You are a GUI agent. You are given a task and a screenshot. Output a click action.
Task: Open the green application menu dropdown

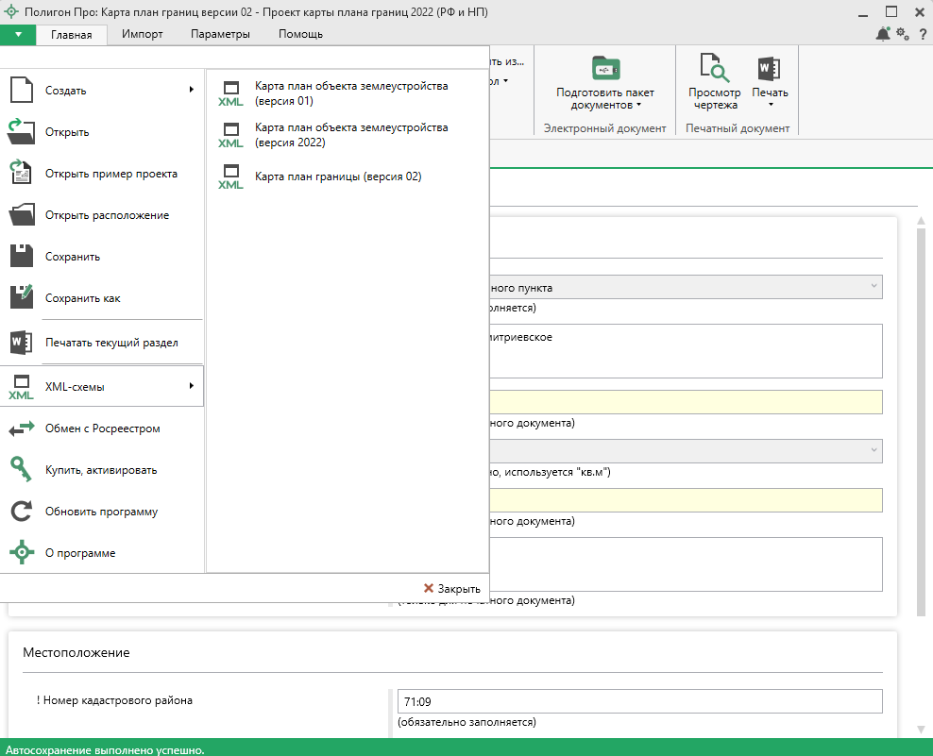point(18,34)
